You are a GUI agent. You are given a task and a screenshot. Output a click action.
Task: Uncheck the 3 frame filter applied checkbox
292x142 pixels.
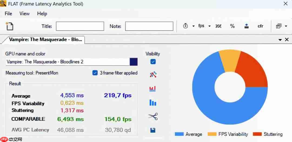(95, 73)
